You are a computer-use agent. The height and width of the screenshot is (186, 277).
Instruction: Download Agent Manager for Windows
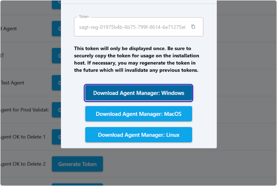click(x=138, y=93)
